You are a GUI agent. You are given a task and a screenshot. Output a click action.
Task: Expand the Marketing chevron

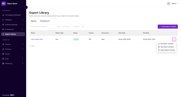coord(23,63)
